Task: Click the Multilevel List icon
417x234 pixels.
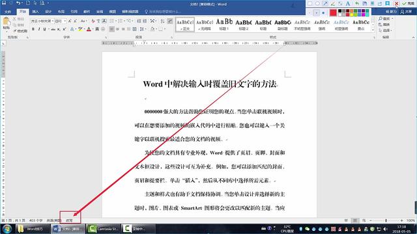Action: [129, 21]
